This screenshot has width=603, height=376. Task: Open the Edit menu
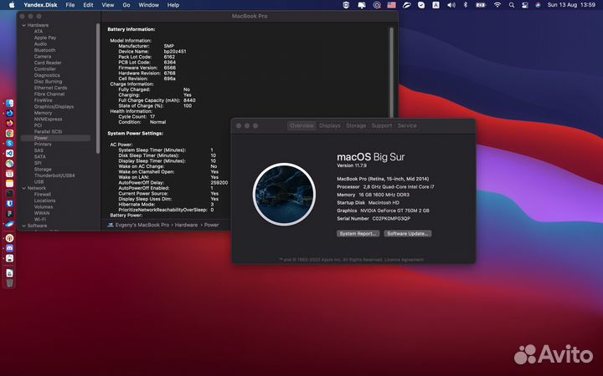click(88, 5)
